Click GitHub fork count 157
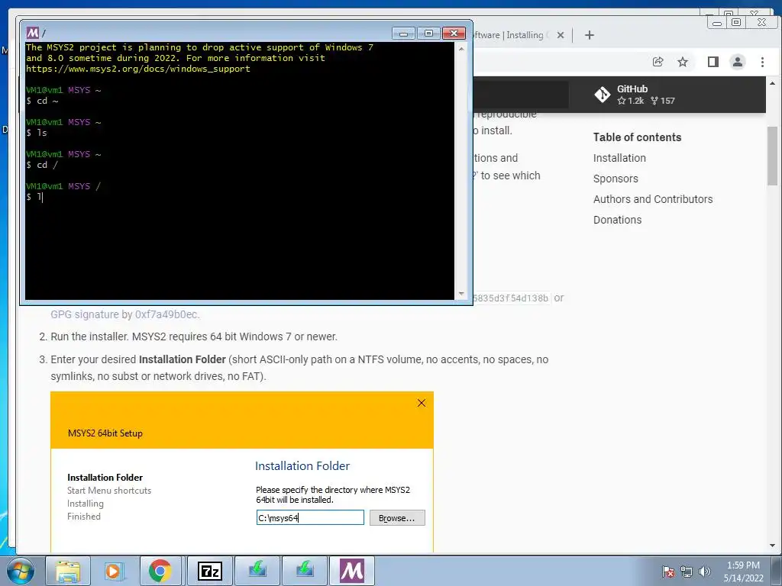782x586 pixels. coord(663,101)
